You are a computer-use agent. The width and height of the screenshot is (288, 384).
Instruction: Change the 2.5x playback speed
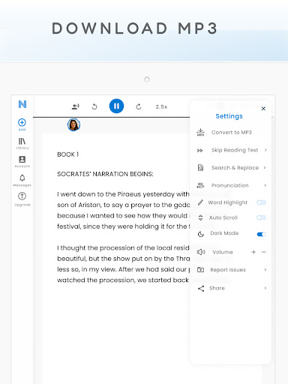[161, 106]
